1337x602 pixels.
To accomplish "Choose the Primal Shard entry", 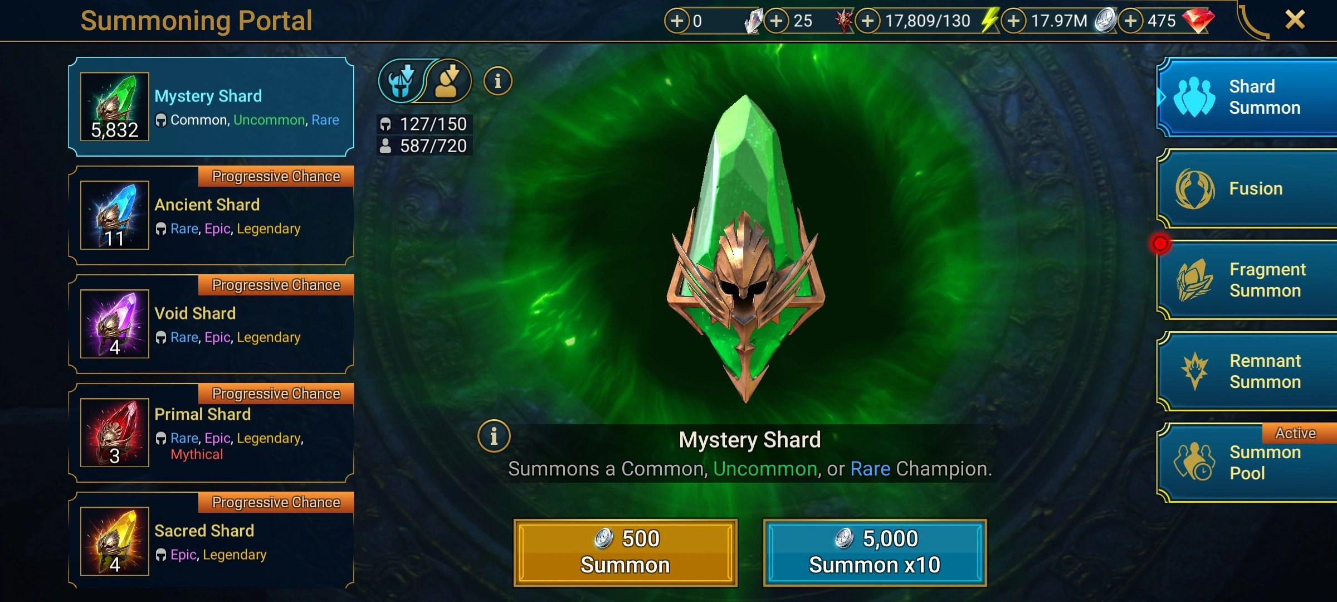I will pyautogui.click(x=211, y=433).
